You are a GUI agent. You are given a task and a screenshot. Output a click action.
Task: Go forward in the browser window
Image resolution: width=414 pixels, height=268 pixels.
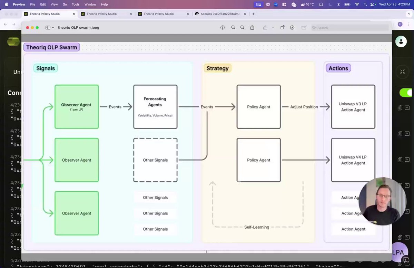(x=14, y=24)
